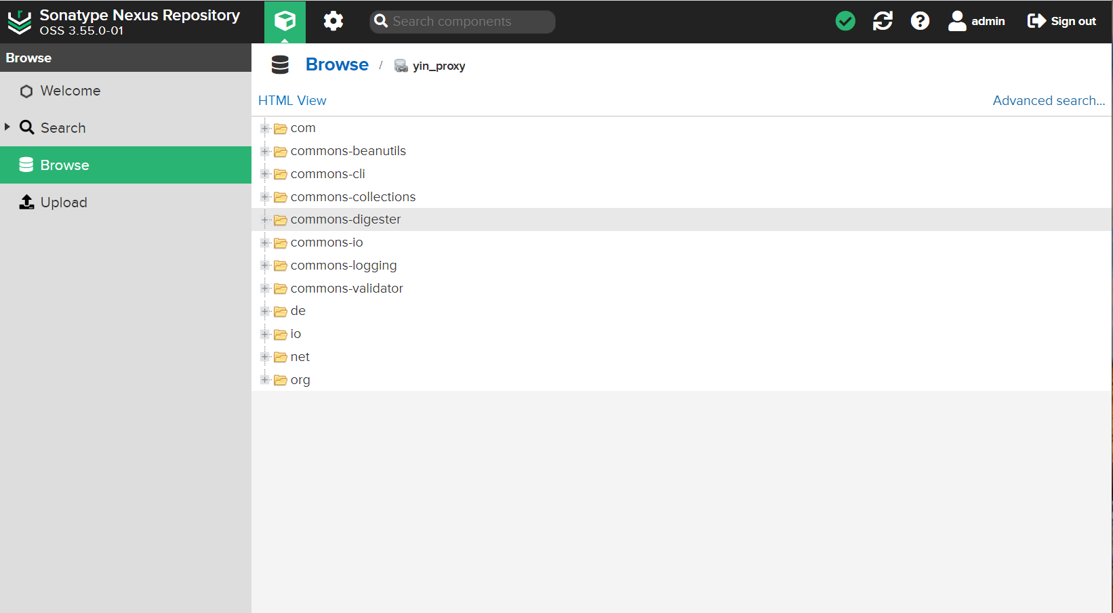The height and width of the screenshot is (613, 1113).
Task: Click the folder icon next to com
Action: pos(280,129)
